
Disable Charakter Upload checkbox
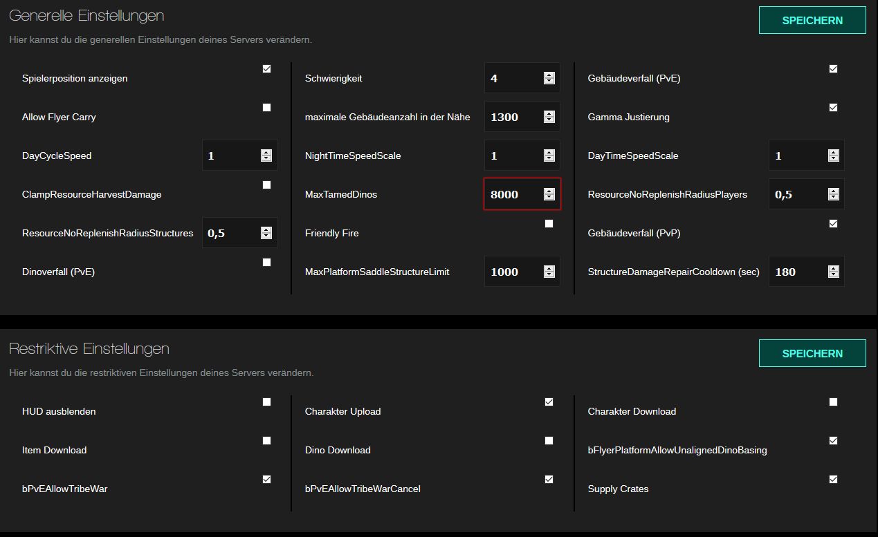pos(549,402)
